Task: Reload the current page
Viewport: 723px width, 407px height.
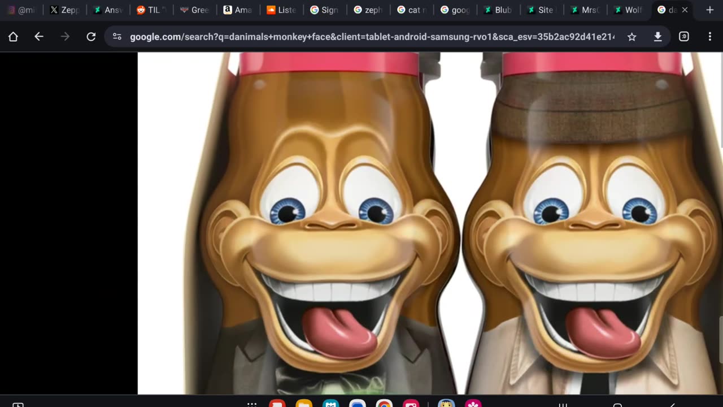Action: click(x=91, y=37)
